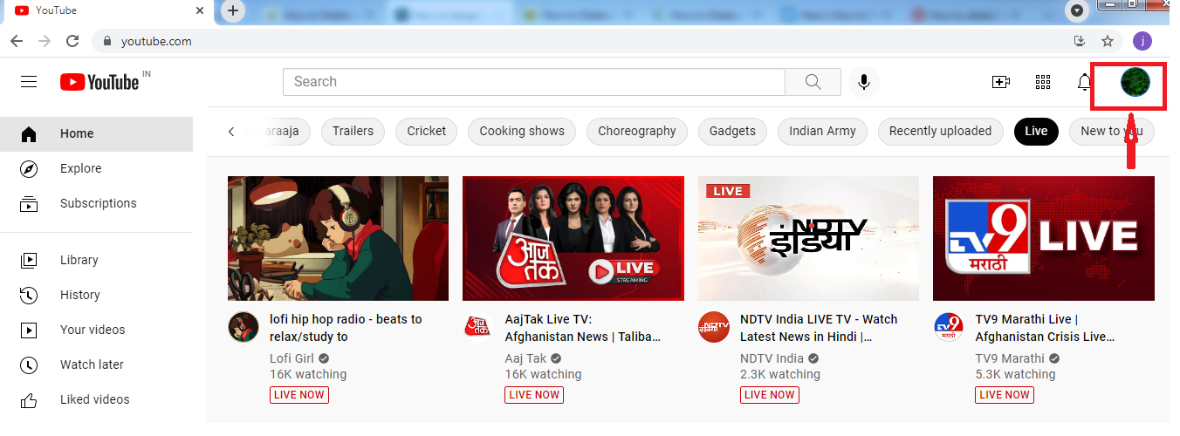Screen dimensions: 1180x436
Task: Select the Indian Army chip
Action: click(x=822, y=132)
